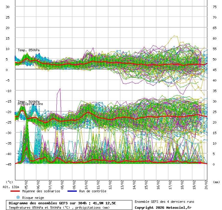Click the 75 value on the right axis
The width and height of the screenshot is (222, 210).
(214, 7)
